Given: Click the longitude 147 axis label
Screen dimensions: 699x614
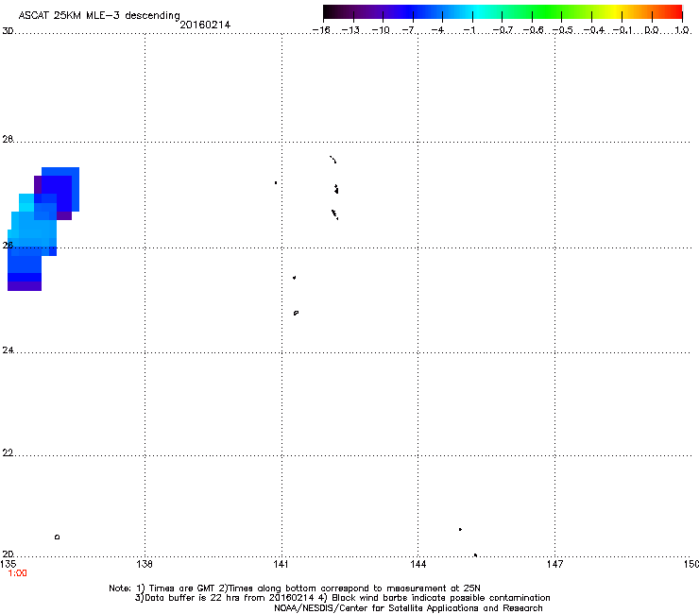Looking at the screenshot, I should 554,564.
